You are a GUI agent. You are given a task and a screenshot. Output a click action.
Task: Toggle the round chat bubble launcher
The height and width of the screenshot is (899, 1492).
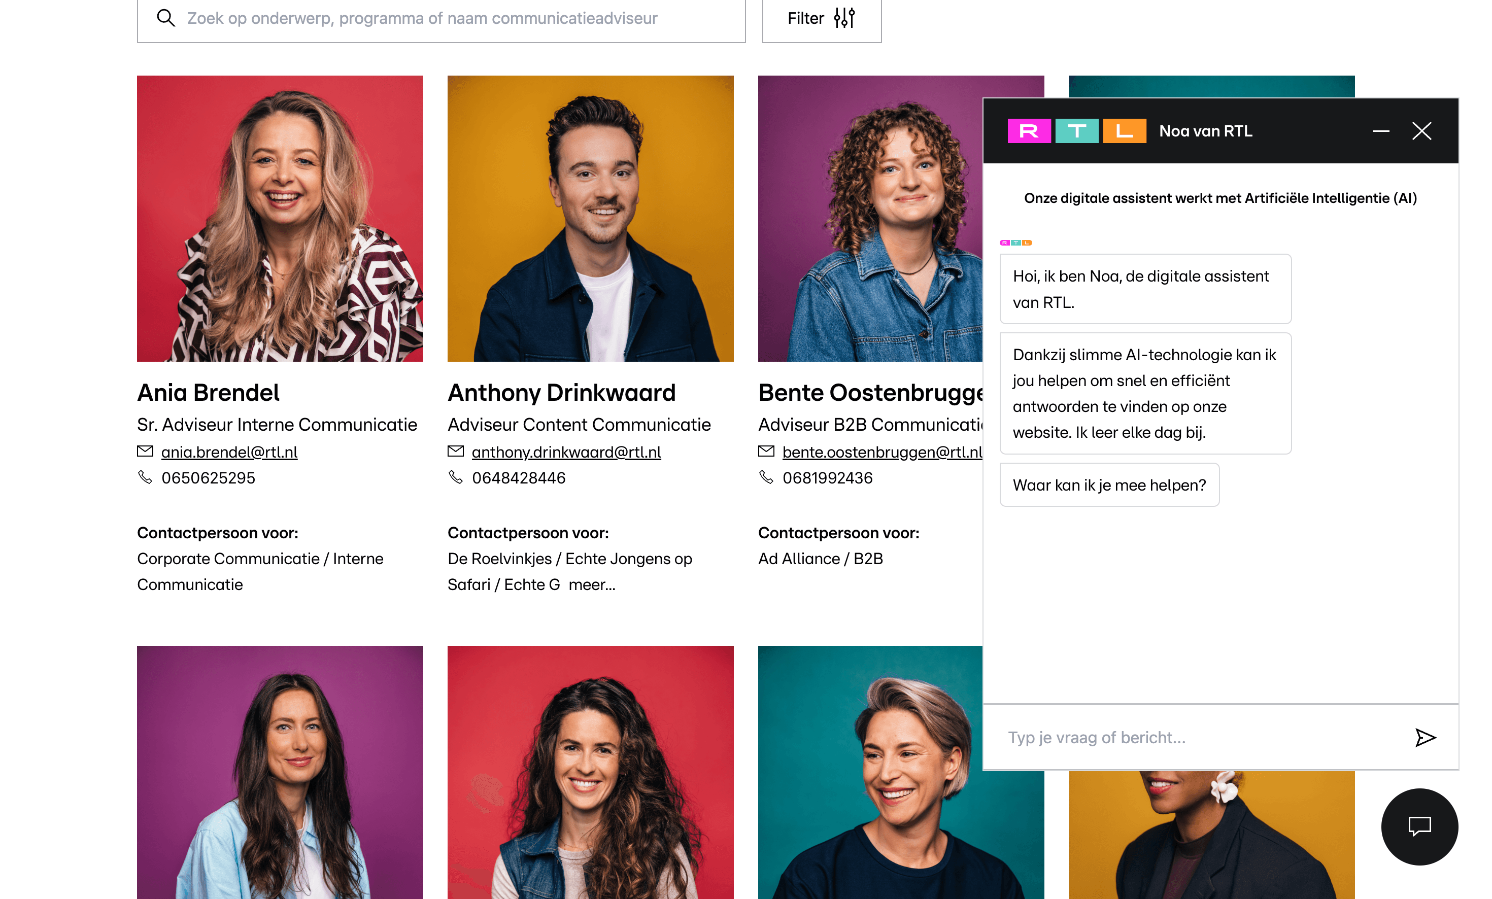1419,826
